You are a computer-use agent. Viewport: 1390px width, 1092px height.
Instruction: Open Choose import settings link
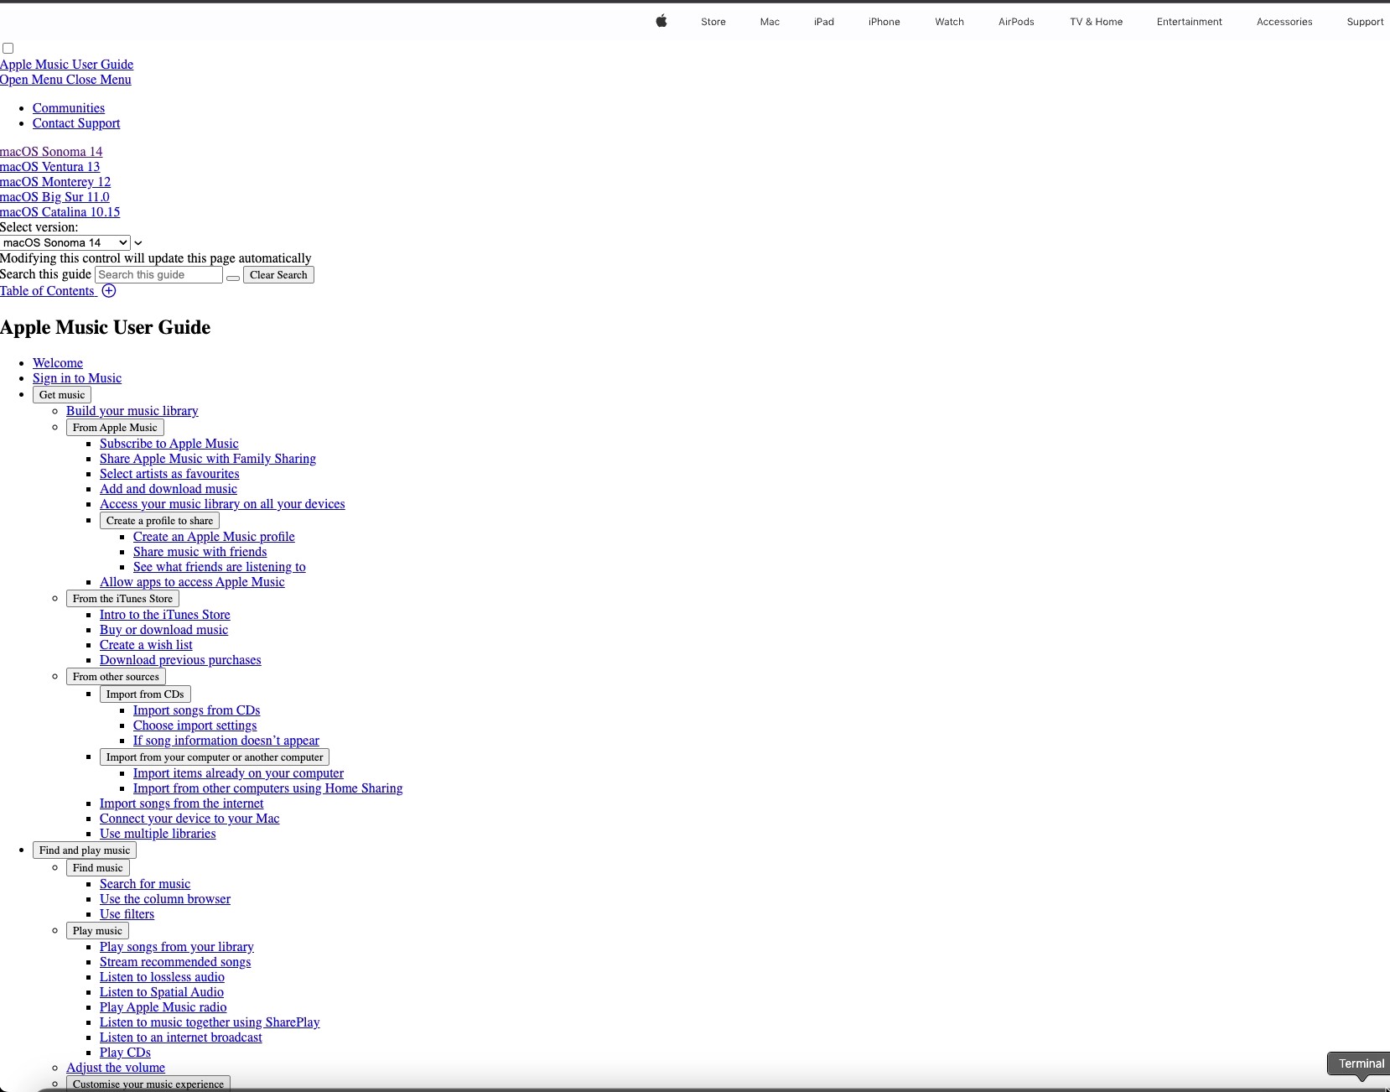coord(195,725)
